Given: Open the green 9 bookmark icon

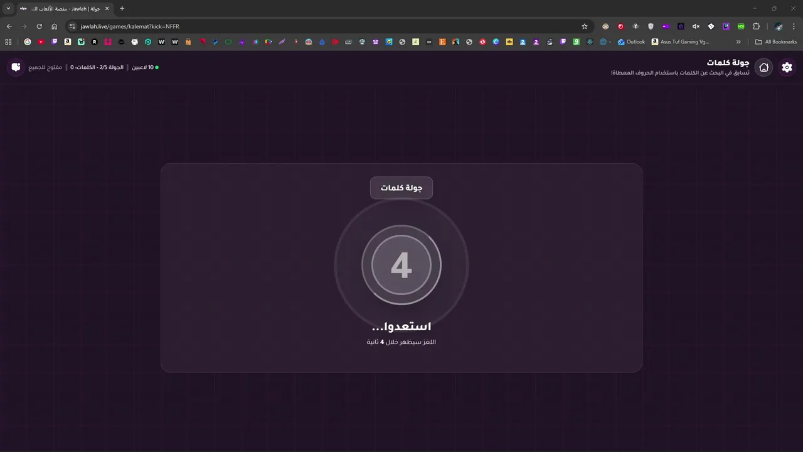Looking at the screenshot, I should (576, 42).
